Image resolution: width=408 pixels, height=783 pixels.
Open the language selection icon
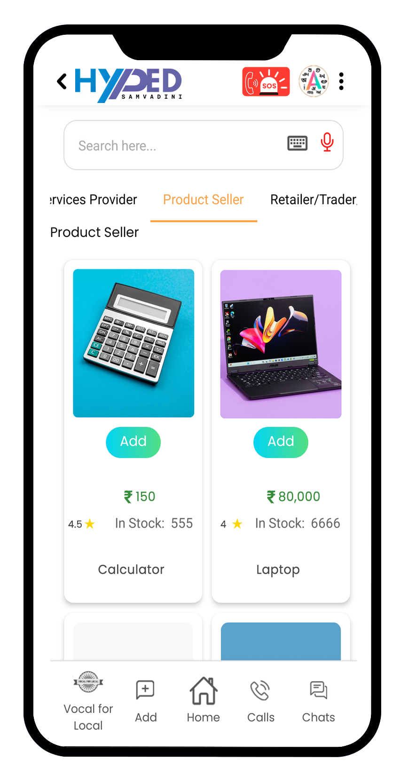[314, 81]
